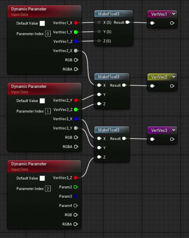Expand the VertVec2 node chevron

(174, 77)
